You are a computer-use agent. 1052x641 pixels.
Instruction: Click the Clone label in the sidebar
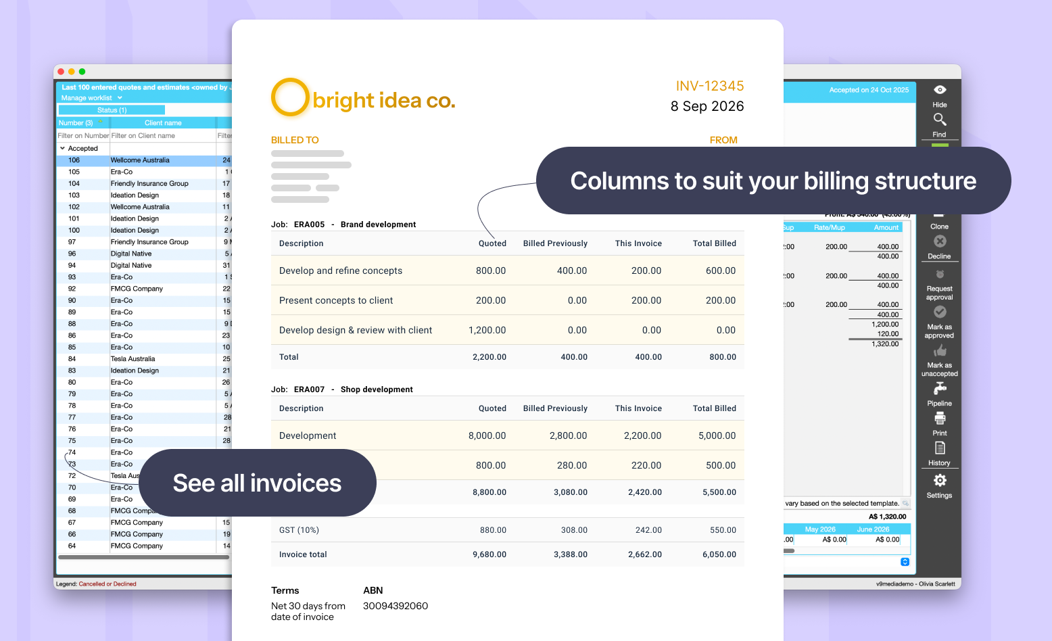point(939,227)
